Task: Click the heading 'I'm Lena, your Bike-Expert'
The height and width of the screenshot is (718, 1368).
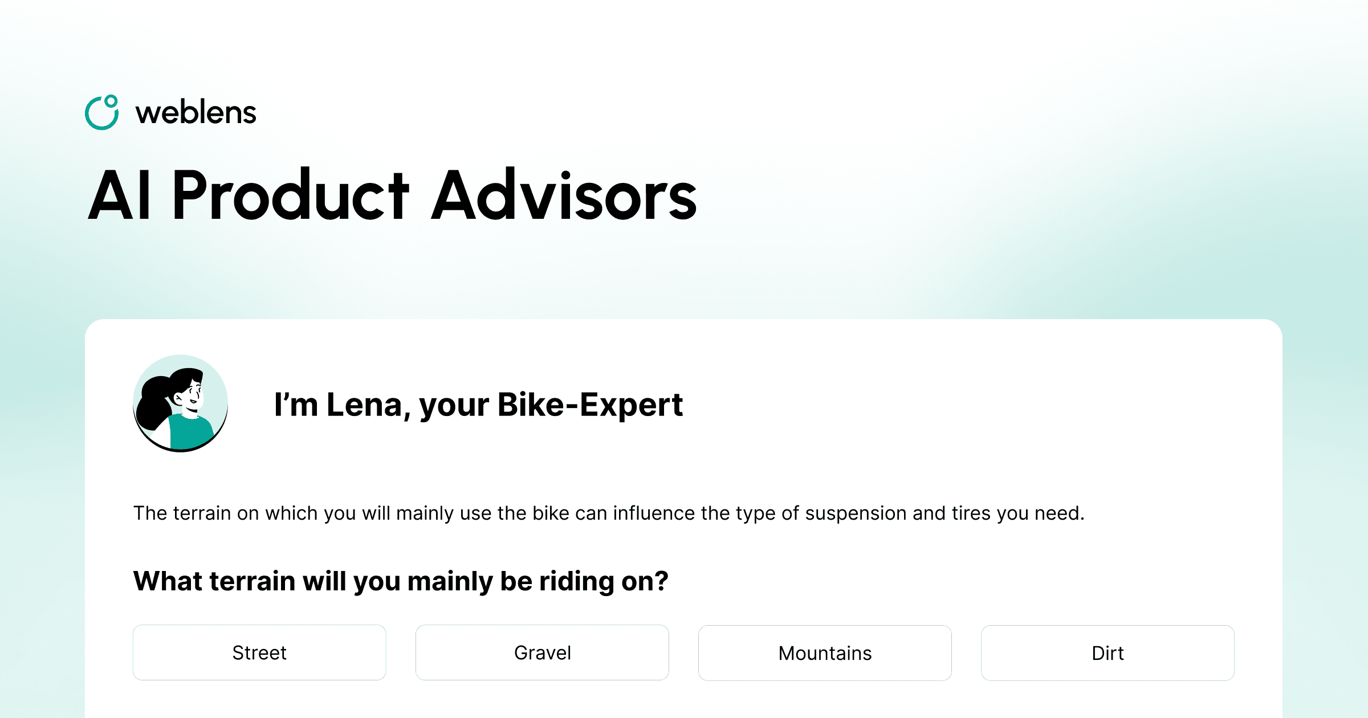Action: pyautogui.click(x=479, y=403)
